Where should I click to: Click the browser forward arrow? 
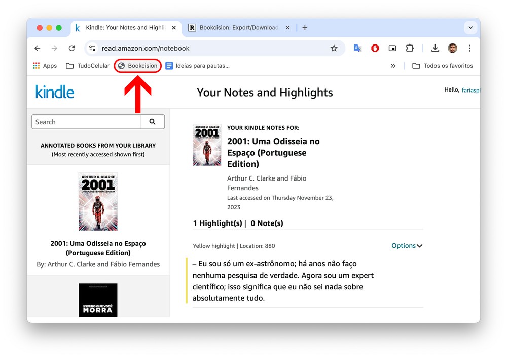tap(54, 49)
